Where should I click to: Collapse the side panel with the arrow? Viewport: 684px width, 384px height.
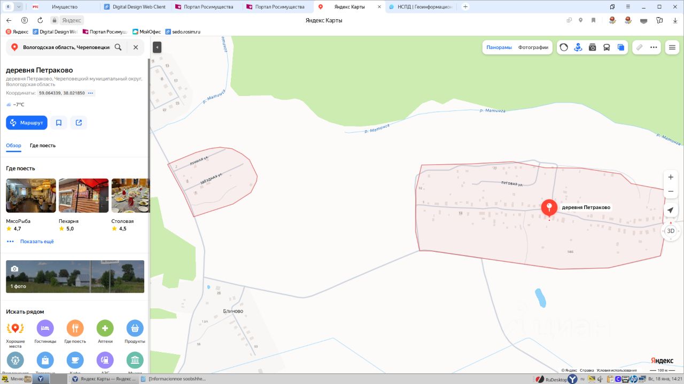[157, 47]
